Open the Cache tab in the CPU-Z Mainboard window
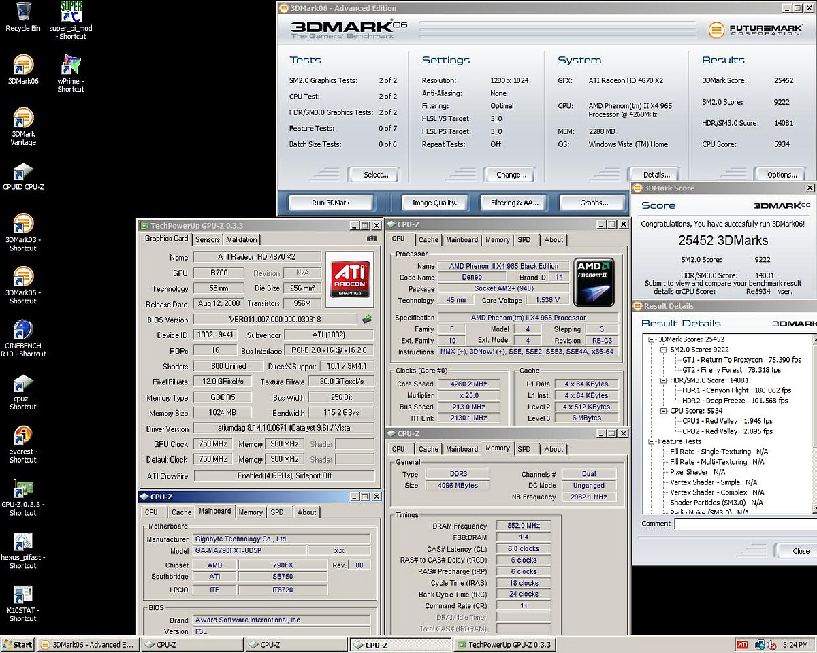 [181, 512]
